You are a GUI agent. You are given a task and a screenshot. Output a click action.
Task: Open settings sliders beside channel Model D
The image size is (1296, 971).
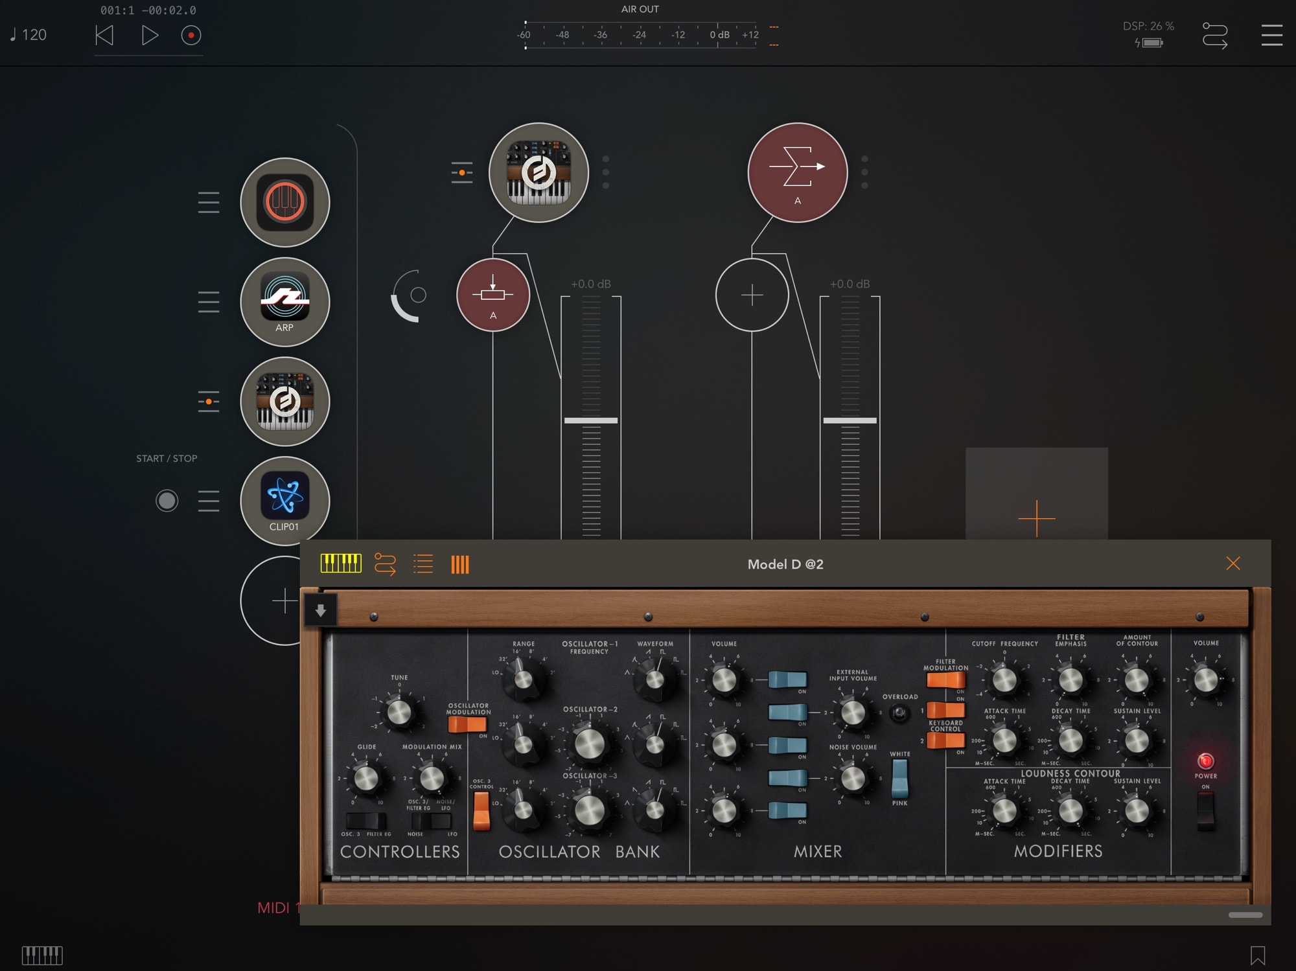[462, 173]
